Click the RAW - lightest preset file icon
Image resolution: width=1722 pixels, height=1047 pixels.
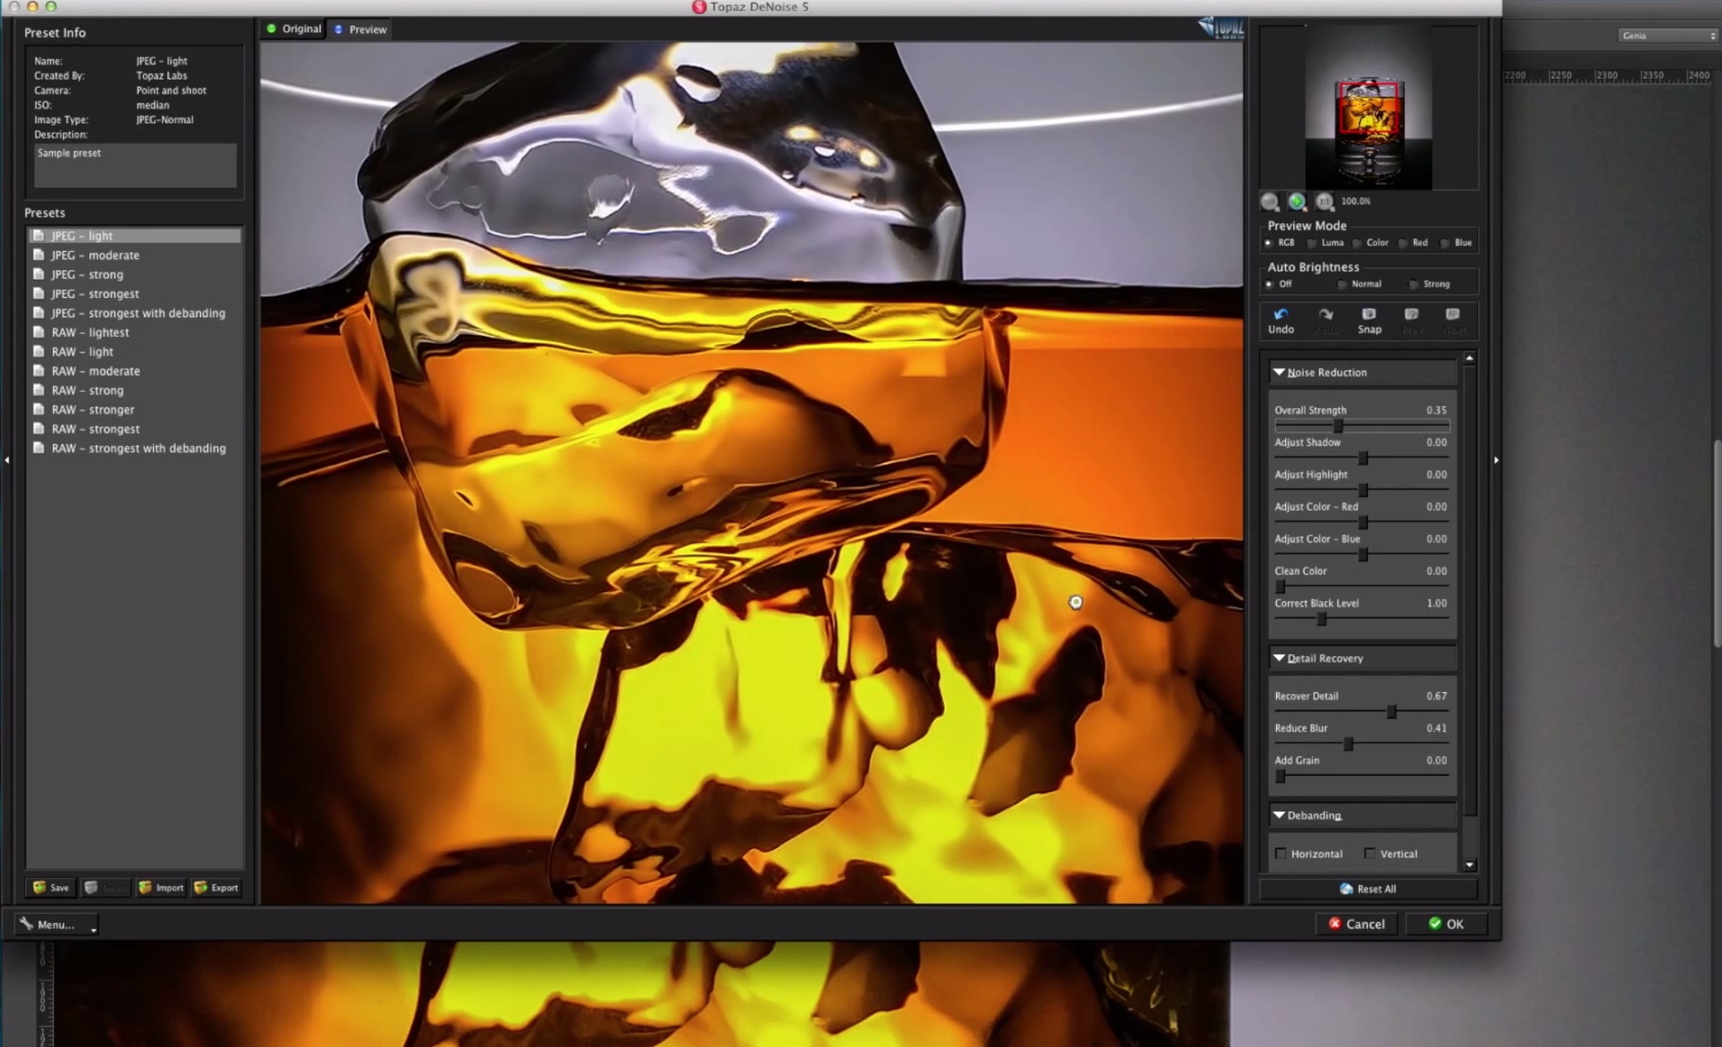pos(38,332)
